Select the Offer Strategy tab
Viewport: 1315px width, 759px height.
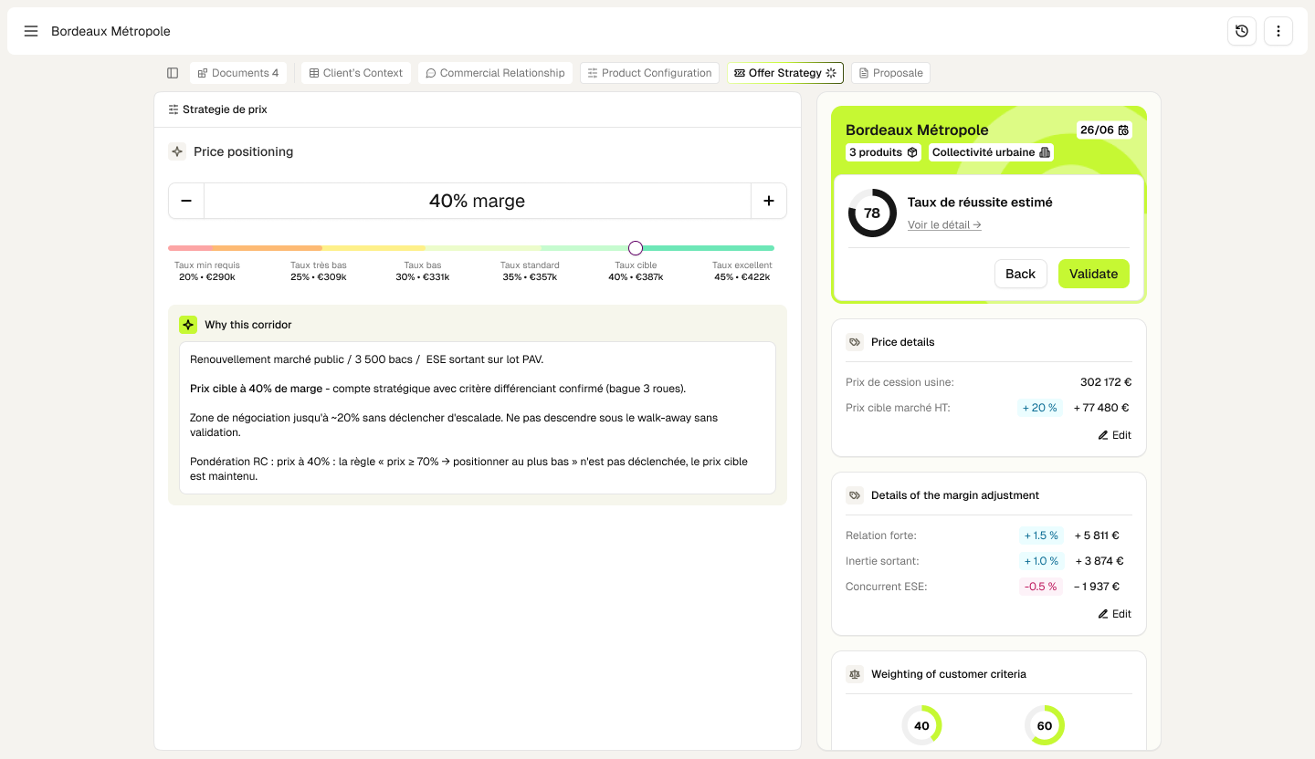click(x=785, y=73)
